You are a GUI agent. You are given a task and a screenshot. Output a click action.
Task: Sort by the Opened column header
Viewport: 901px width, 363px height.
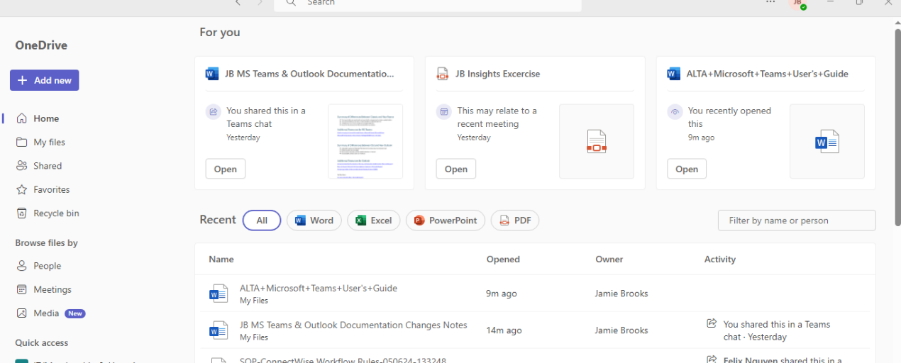[x=503, y=259]
